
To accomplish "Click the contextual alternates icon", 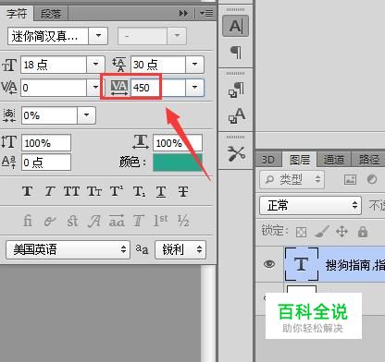I will pos(50,221).
